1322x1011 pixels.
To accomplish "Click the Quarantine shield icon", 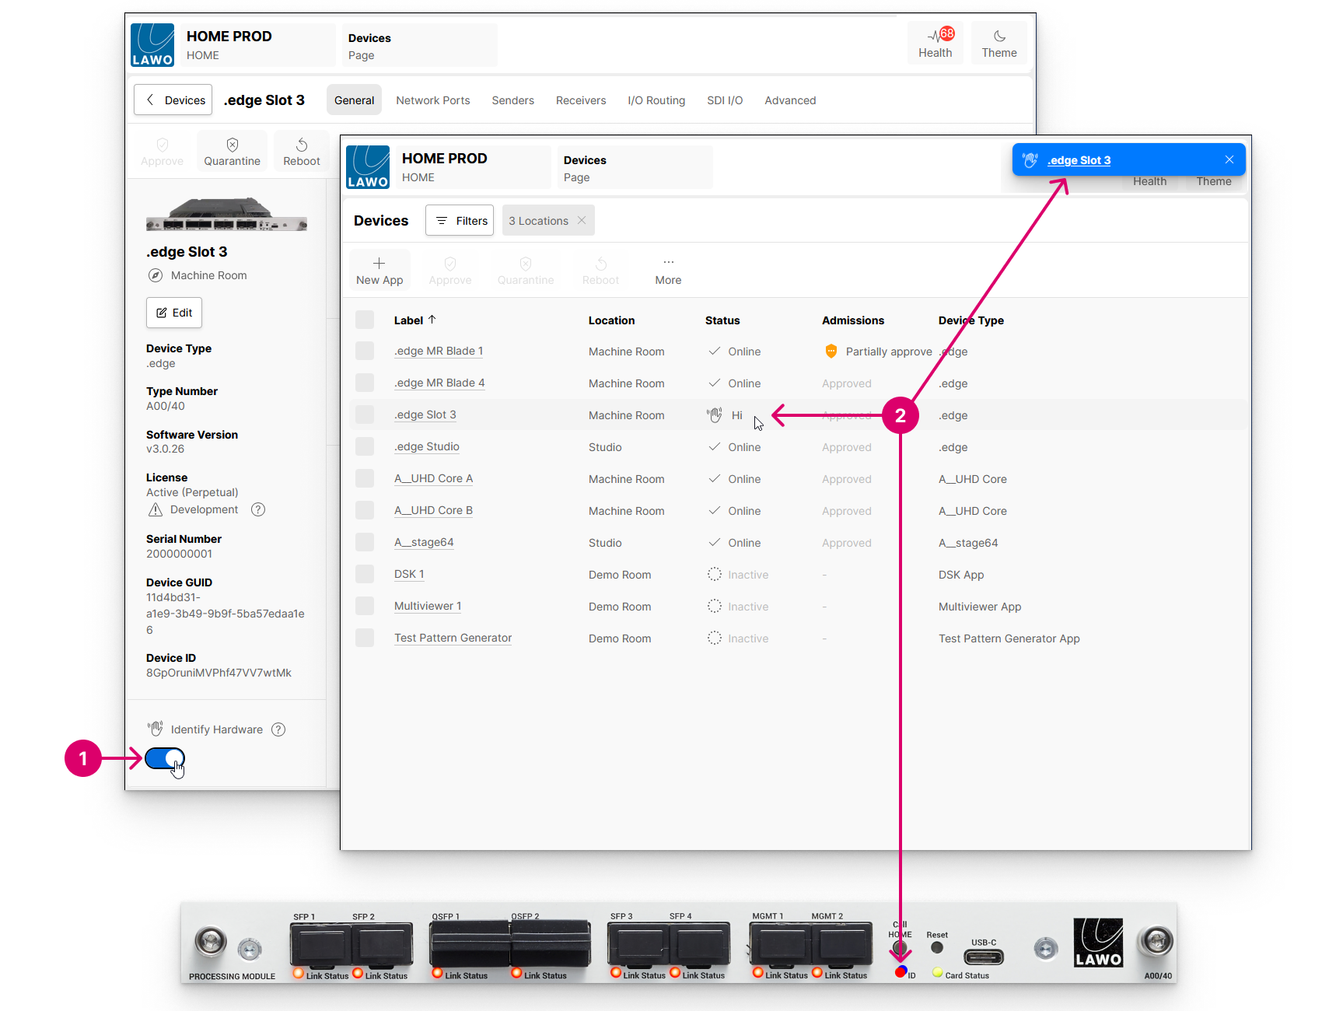I will point(232,145).
